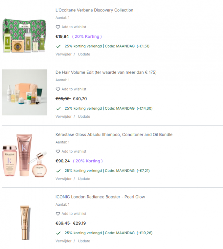Update L'Occitane Verbena Discovery Collection quantity

pyautogui.click(x=84, y=54)
